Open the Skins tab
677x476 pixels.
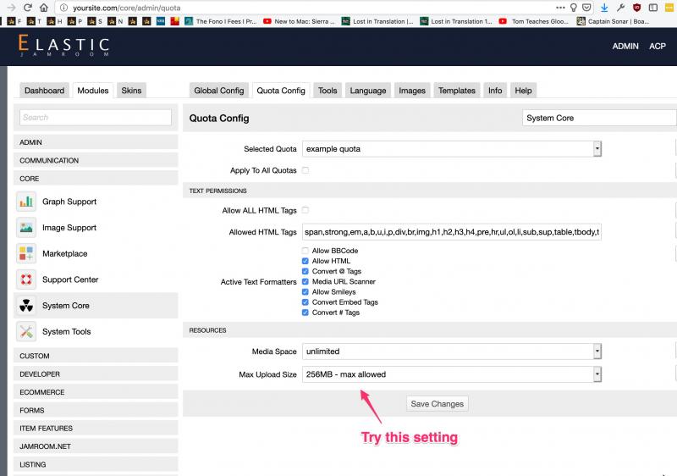coord(131,91)
